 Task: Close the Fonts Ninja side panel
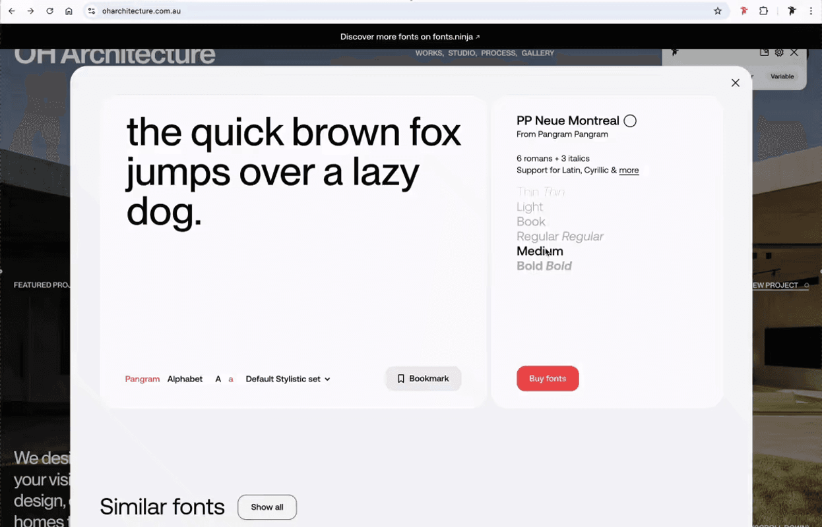coord(794,53)
